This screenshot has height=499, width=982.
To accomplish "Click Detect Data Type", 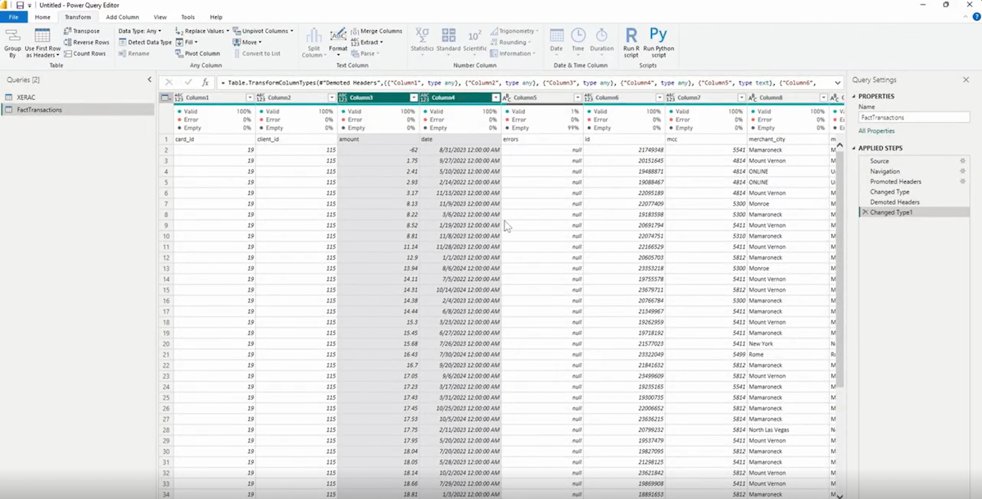I will click(145, 42).
